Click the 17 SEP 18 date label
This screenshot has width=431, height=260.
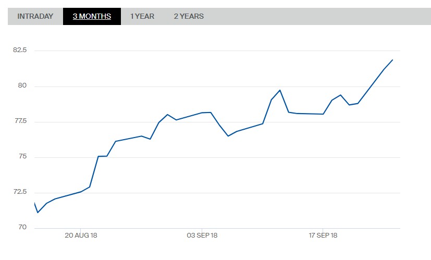tap(323, 236)
